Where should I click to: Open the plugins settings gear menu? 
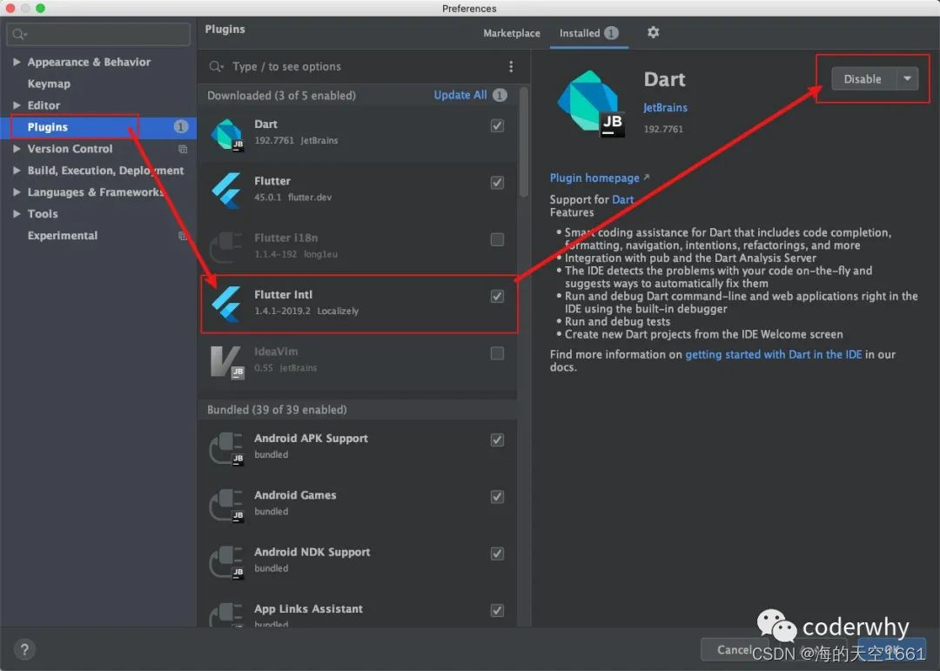[x=653, y=32]
